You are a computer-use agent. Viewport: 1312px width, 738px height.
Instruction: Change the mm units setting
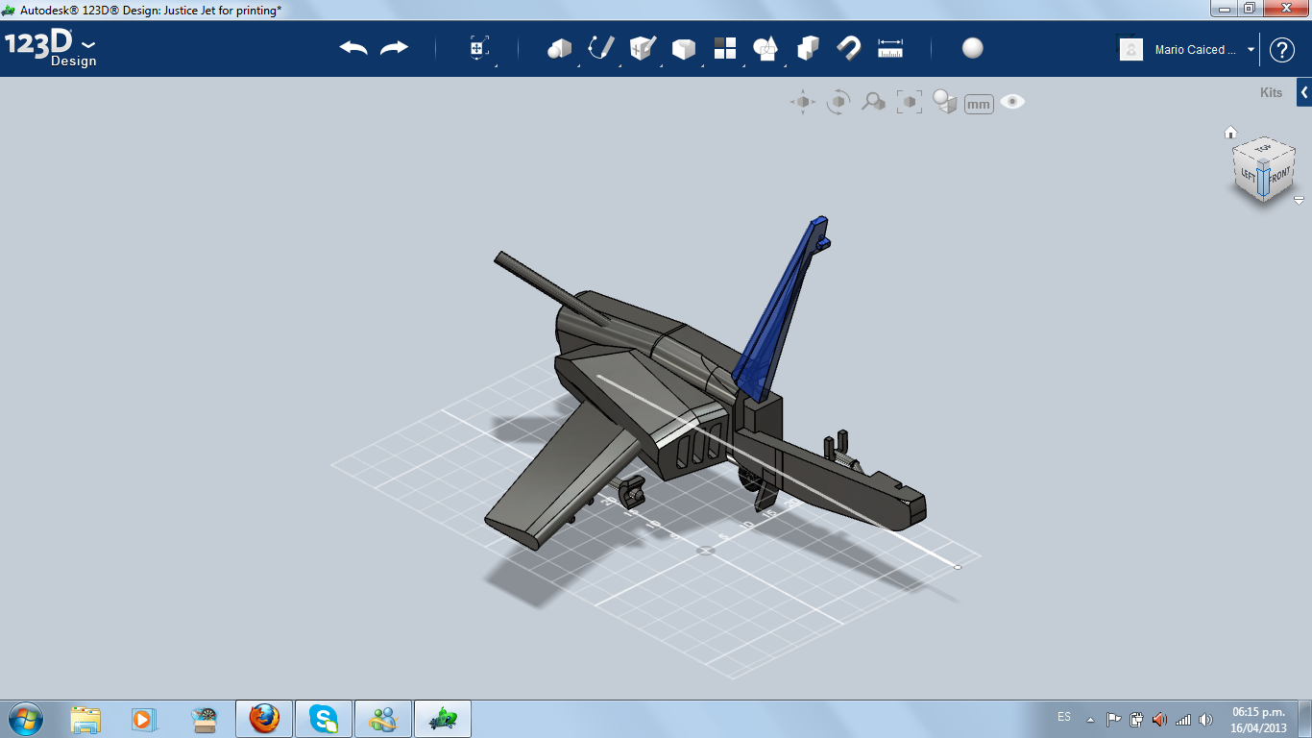(979, 104)
